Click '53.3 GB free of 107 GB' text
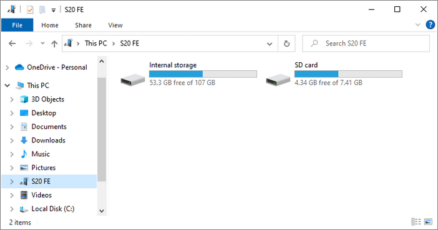The image size is (438, 230). [x=182, y=83]
